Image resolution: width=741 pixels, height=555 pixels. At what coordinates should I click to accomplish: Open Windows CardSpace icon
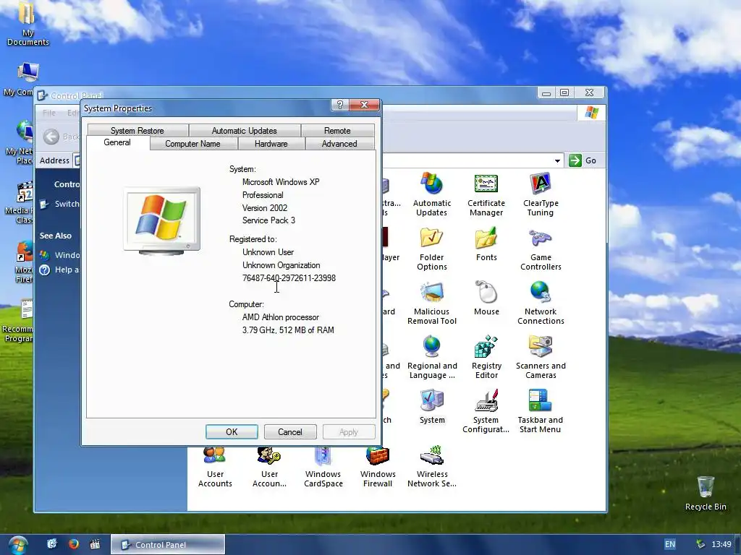coord(323,466)
